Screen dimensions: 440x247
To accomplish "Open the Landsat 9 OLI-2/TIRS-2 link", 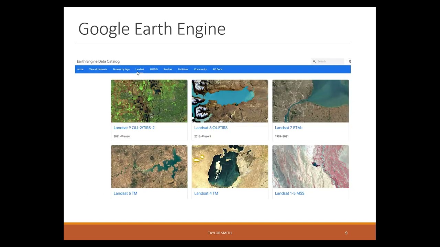I will 134,128.
